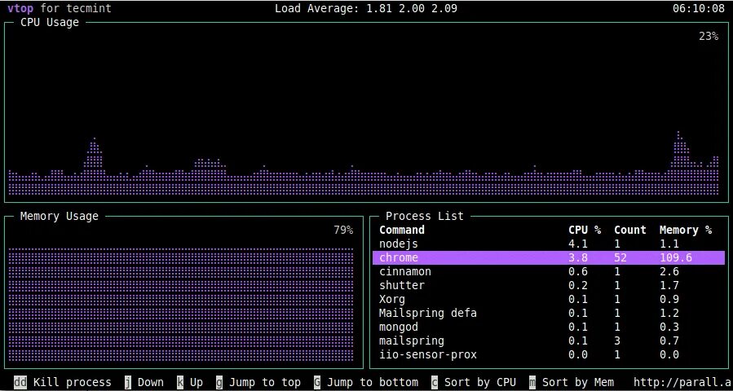Click the chrome memory value 109.6

[x=675, y=257]
